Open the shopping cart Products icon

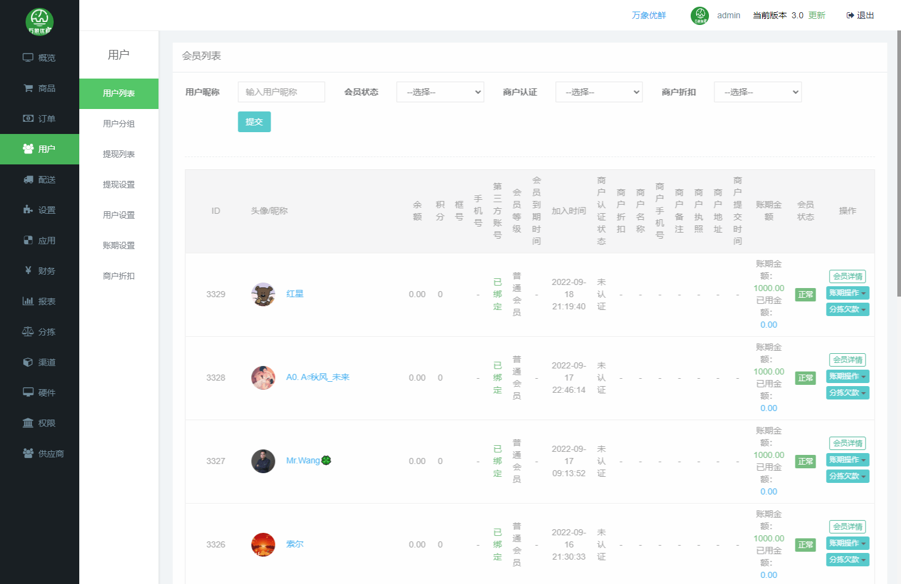tap(28, 88)
